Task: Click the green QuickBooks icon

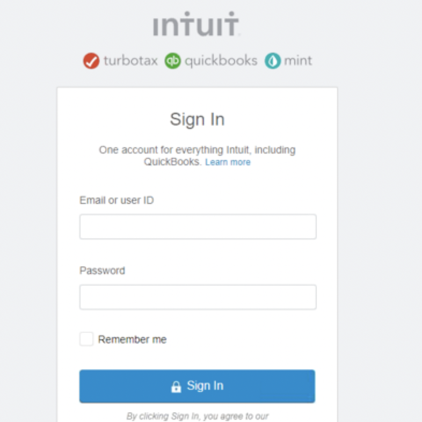Action: coord(173,61)
